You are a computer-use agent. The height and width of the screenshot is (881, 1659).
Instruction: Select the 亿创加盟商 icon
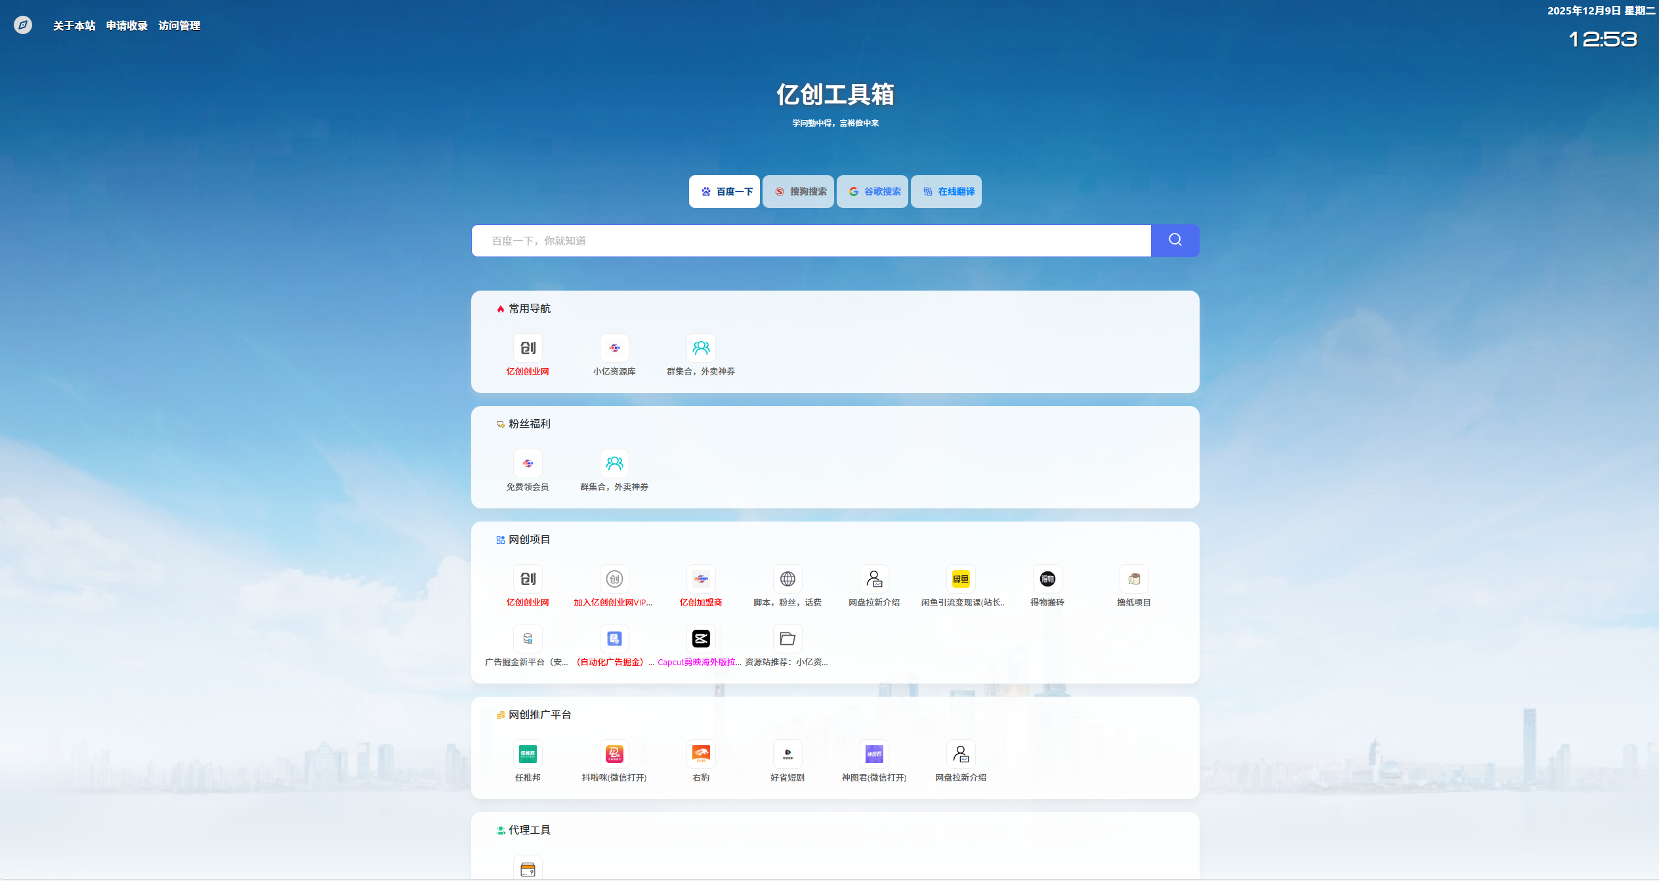click(x=700, y=579)
